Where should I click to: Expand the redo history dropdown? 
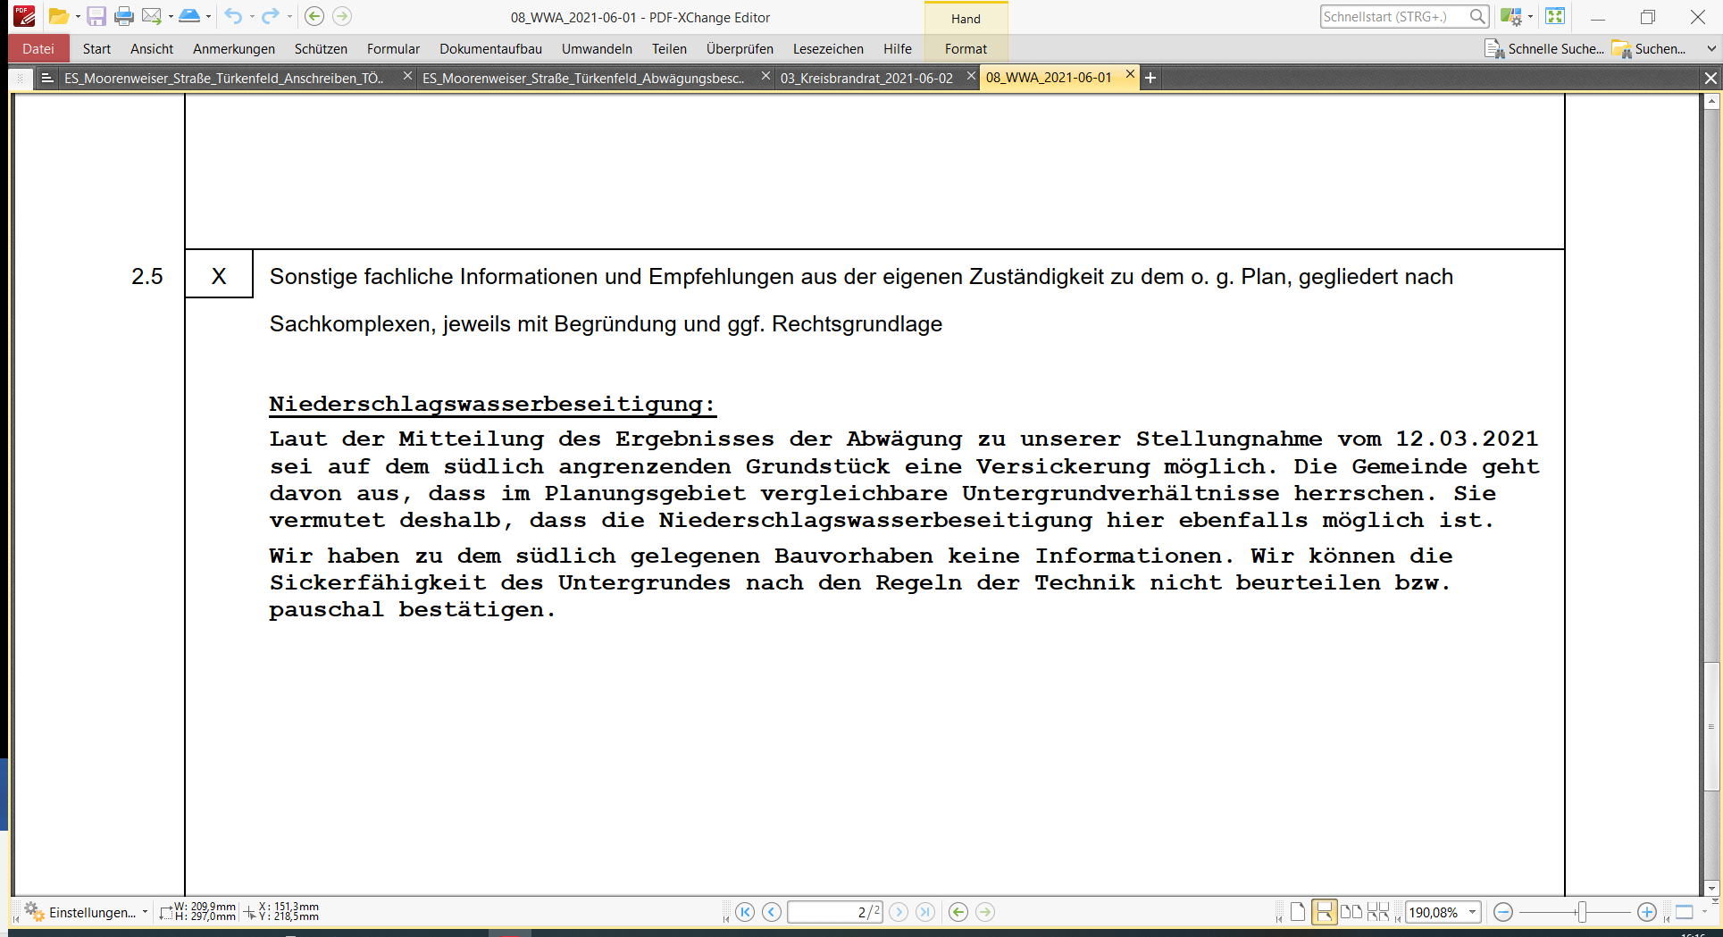[289, 17]
